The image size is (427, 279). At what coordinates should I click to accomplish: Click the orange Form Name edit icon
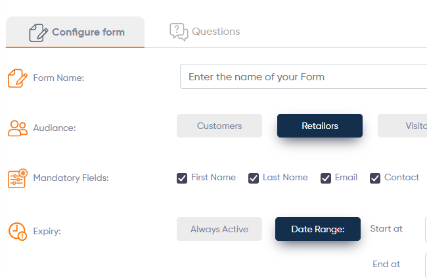pos(18,78)
